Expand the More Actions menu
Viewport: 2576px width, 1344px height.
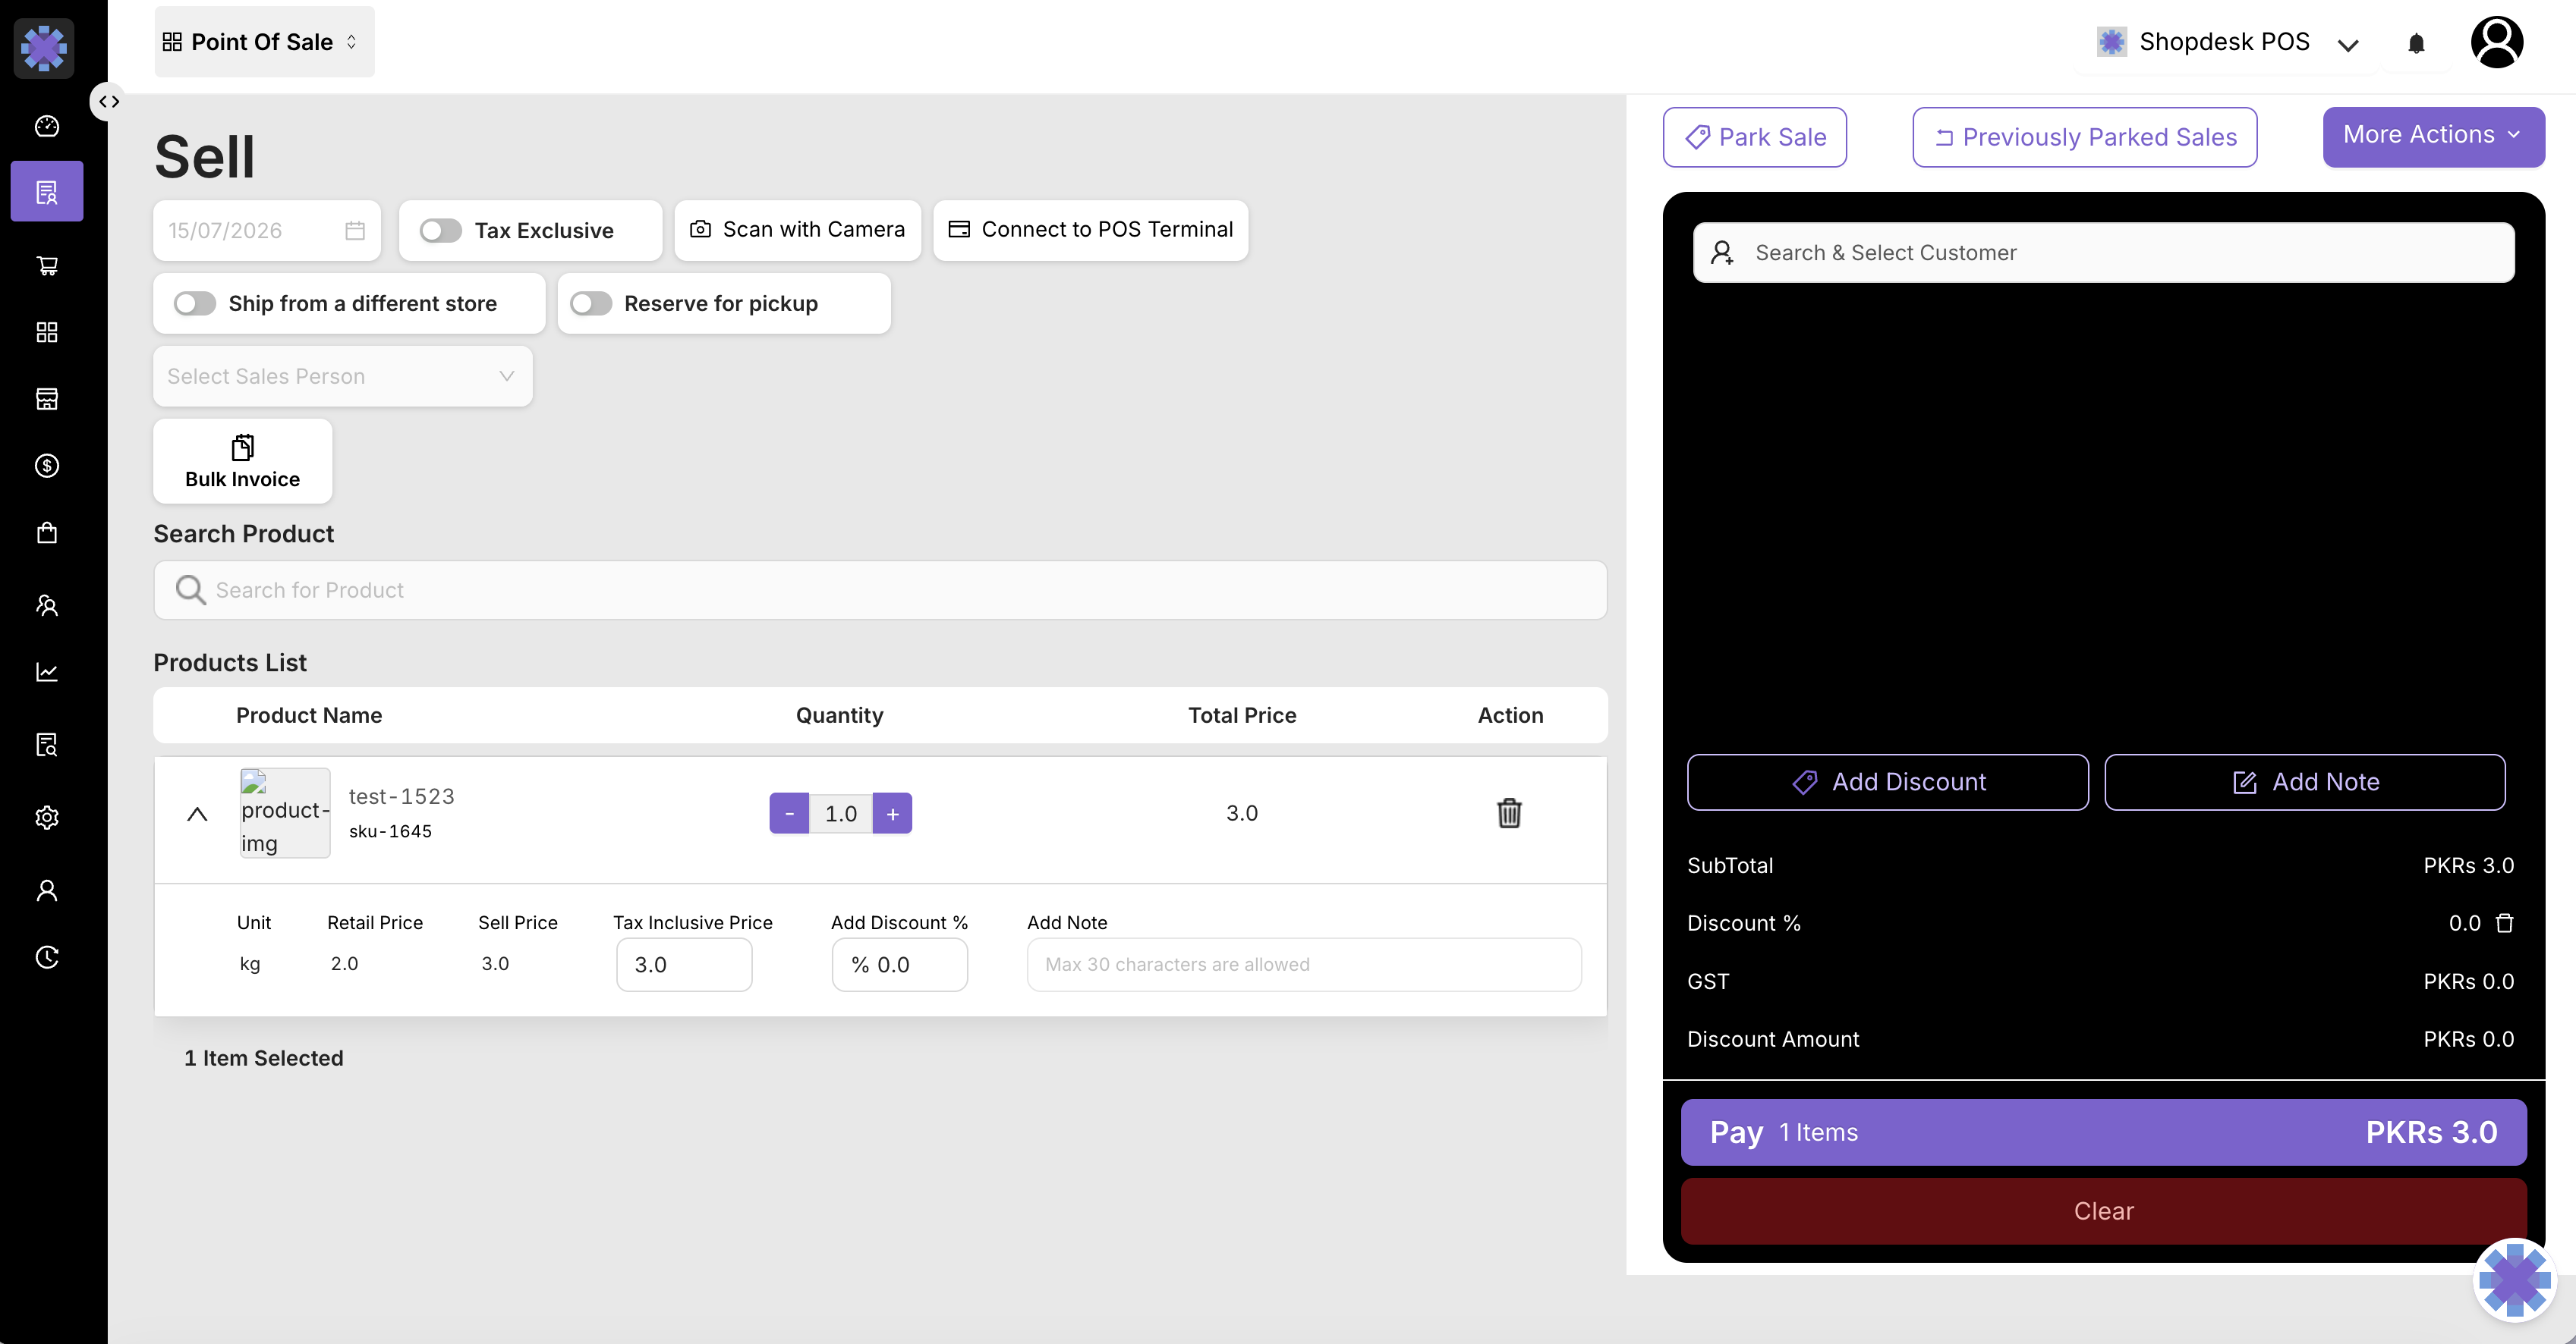(x=2433, y=136)
